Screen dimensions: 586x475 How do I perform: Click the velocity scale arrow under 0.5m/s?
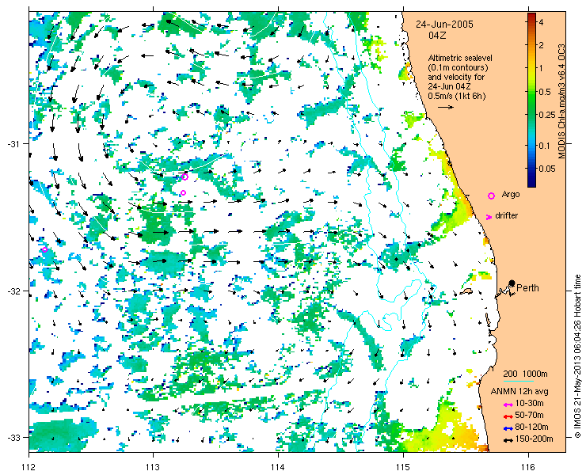[446, 107]
